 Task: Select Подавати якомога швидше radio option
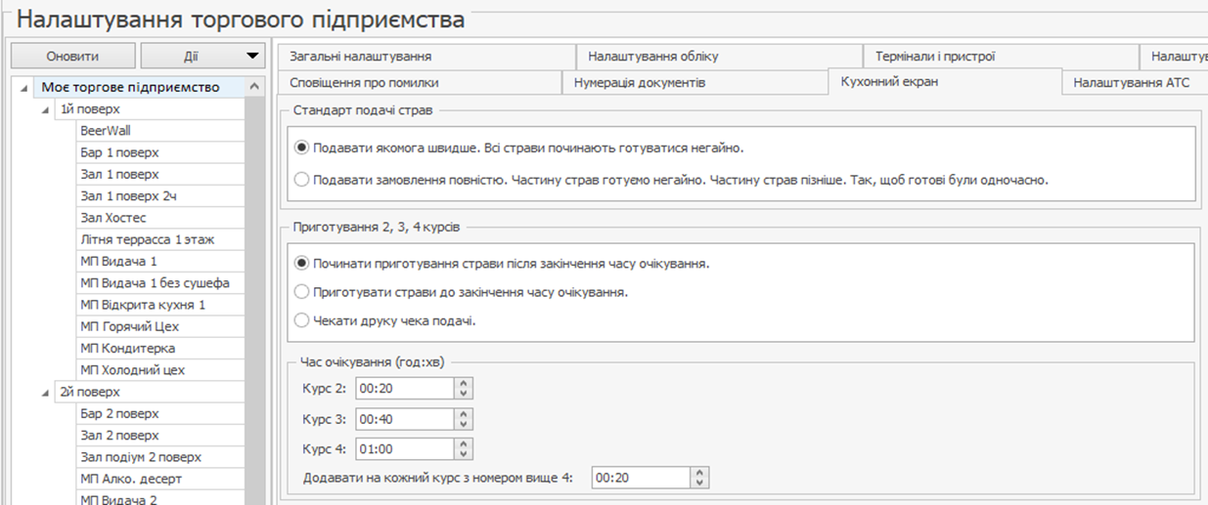coord(301,148)
